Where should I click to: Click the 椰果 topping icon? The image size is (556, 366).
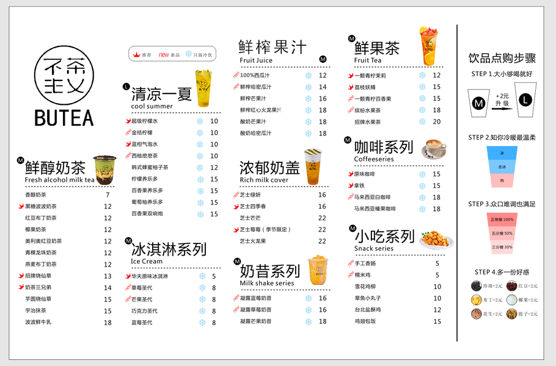click(x=511, y=300)
